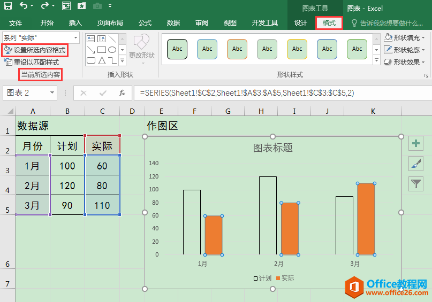Click the Chart Filters funnel button
Screen dimensions: 432x302
pyautogui.click(x=416, y=183)
